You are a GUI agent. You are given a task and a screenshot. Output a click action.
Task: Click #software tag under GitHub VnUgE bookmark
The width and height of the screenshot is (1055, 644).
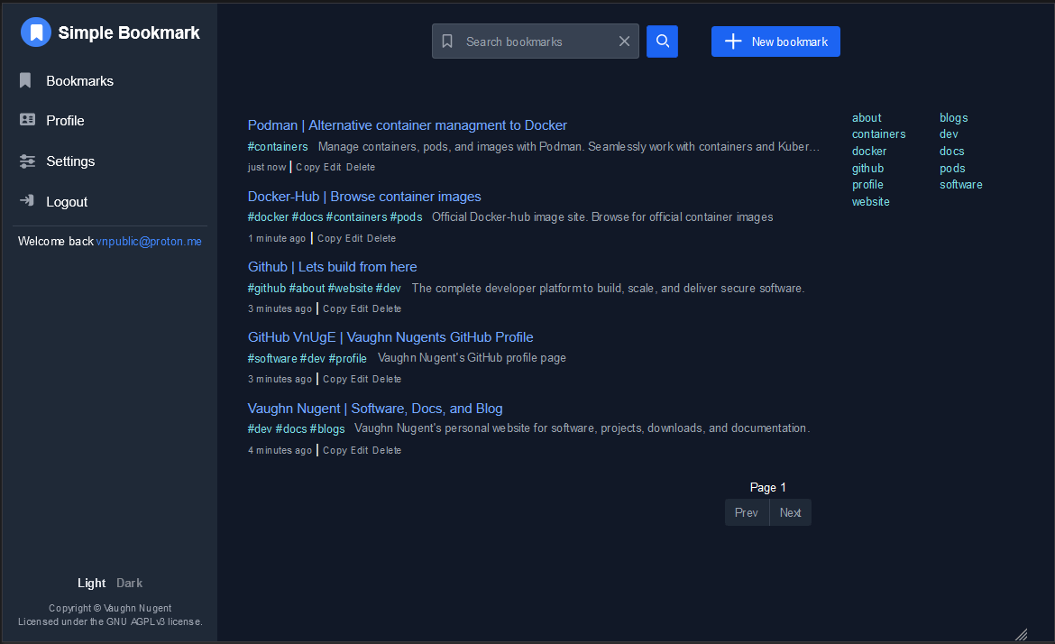point(272,359)
